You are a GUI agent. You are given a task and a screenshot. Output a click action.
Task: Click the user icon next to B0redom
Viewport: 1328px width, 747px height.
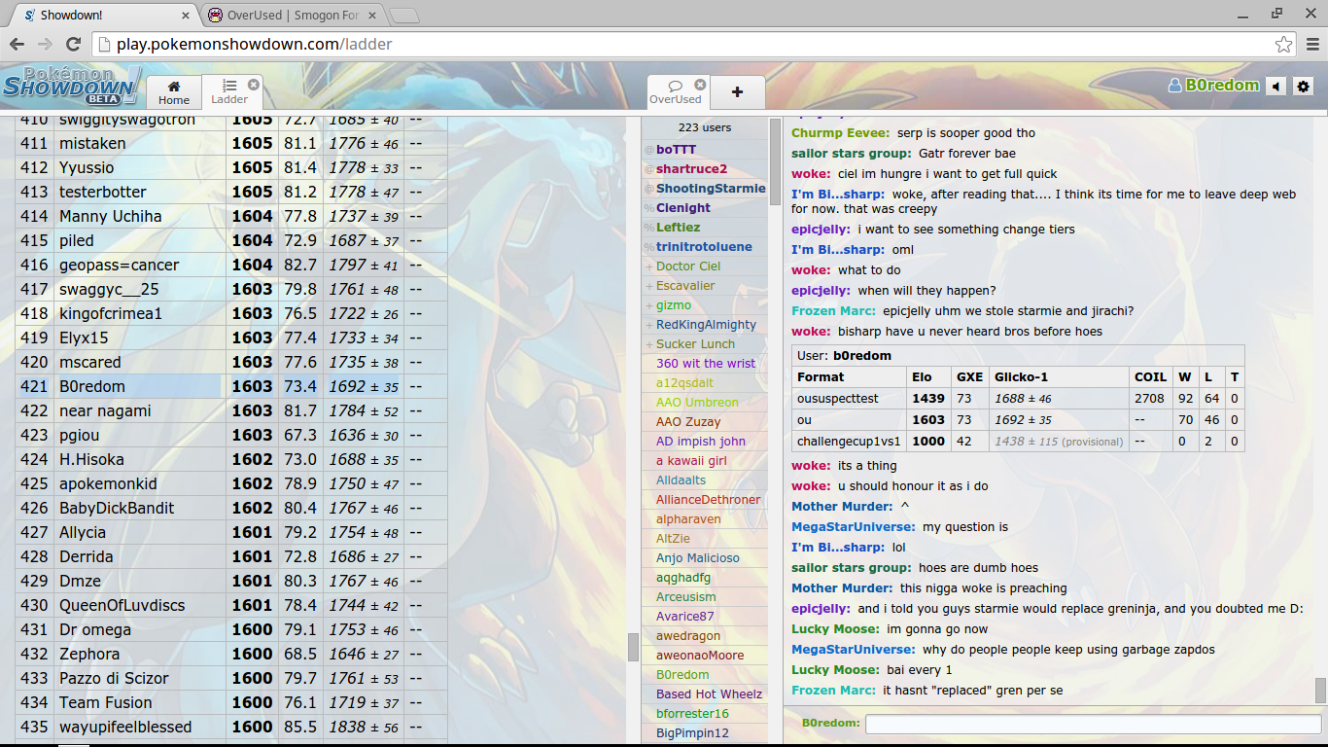click(x=1174, y=86)
